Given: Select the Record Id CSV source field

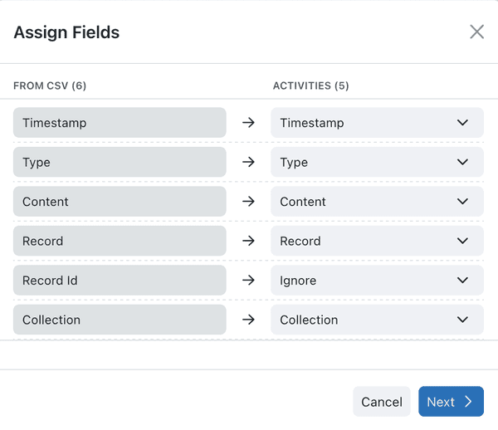Looking at the screenshot, I should coord(120,280).
